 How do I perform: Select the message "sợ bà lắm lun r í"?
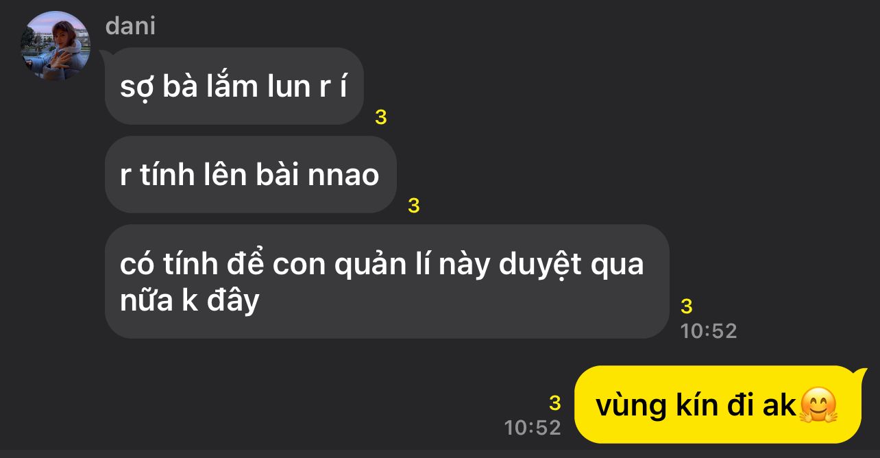coord(234,86)
